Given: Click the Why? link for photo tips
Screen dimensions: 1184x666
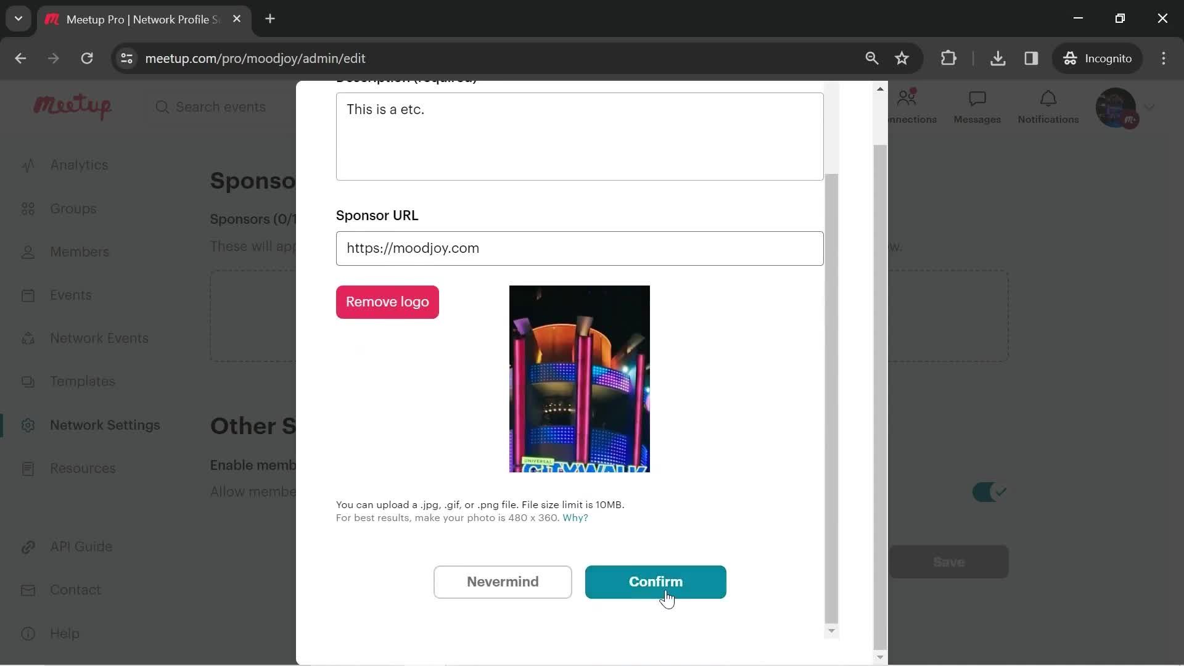Looking at the screenshot, I should (x=575, y=517).
